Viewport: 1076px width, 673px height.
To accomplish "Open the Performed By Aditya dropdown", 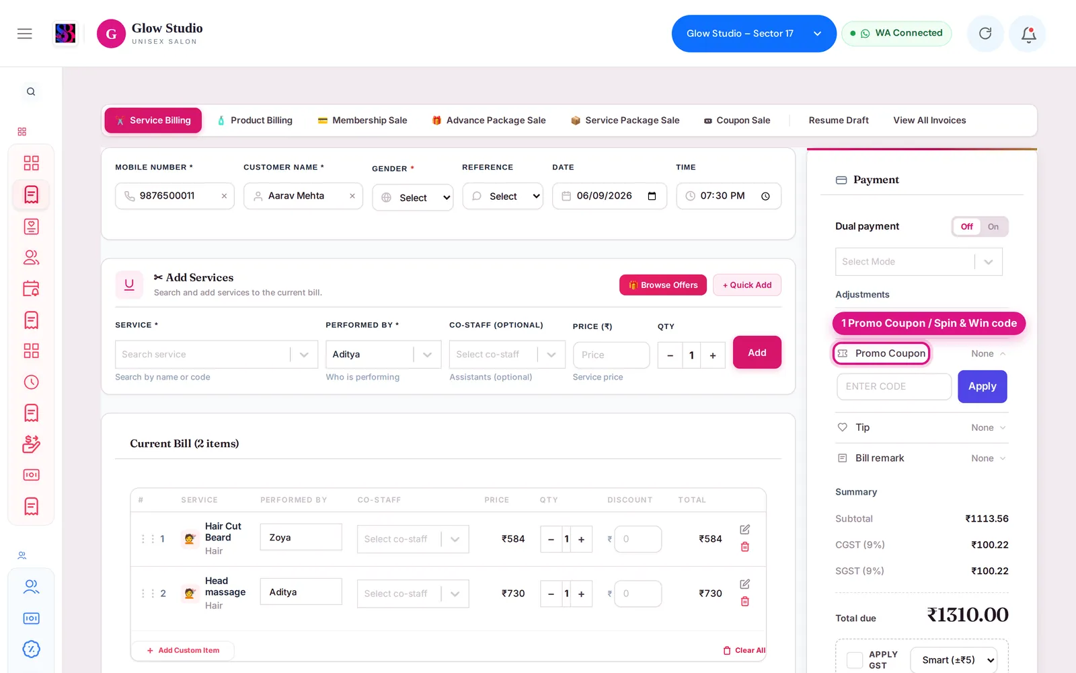I will pyautogui.click(x=383, y=355).
